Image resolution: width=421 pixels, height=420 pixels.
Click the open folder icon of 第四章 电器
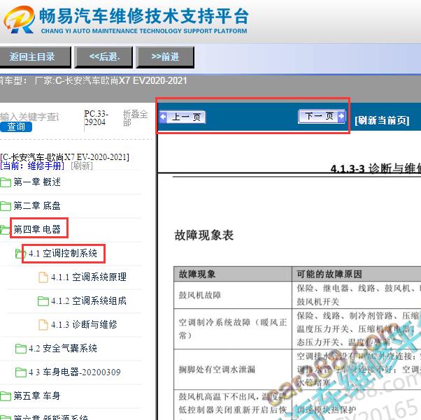[x=5, y=230]
